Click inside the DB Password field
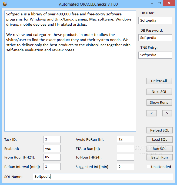 click(x=155, y=38)
